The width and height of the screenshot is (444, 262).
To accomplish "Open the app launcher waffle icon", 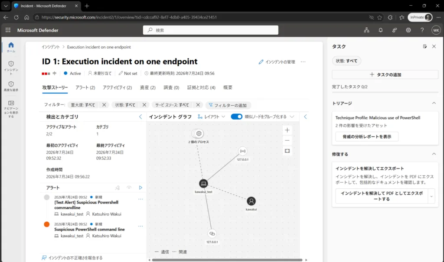I will [x=8, y=30].
